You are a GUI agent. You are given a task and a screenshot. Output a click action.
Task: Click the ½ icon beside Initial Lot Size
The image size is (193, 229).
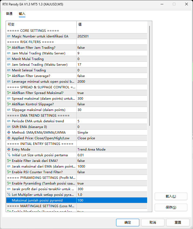pyautogui.click(x=9, y=155)
